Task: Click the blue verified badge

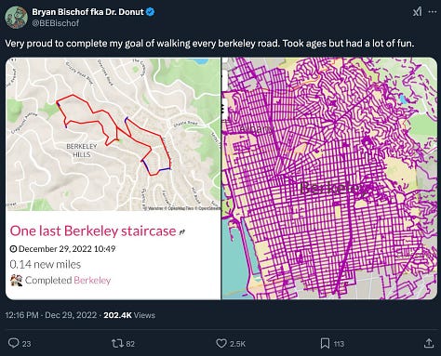Action: pyautogui.click(x=151, y=12)
